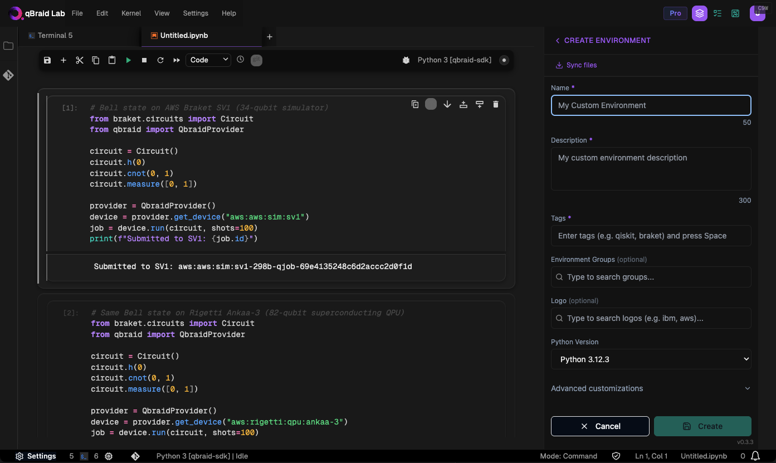
Task: Open the circuit diagram icon in the top bar
Action: (735, 13)
